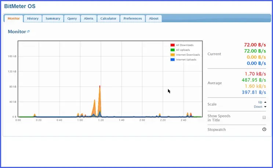Click the orange Internet Downloads legend swatch
This screenshot has width=273, height=168.
coord(172,55)
